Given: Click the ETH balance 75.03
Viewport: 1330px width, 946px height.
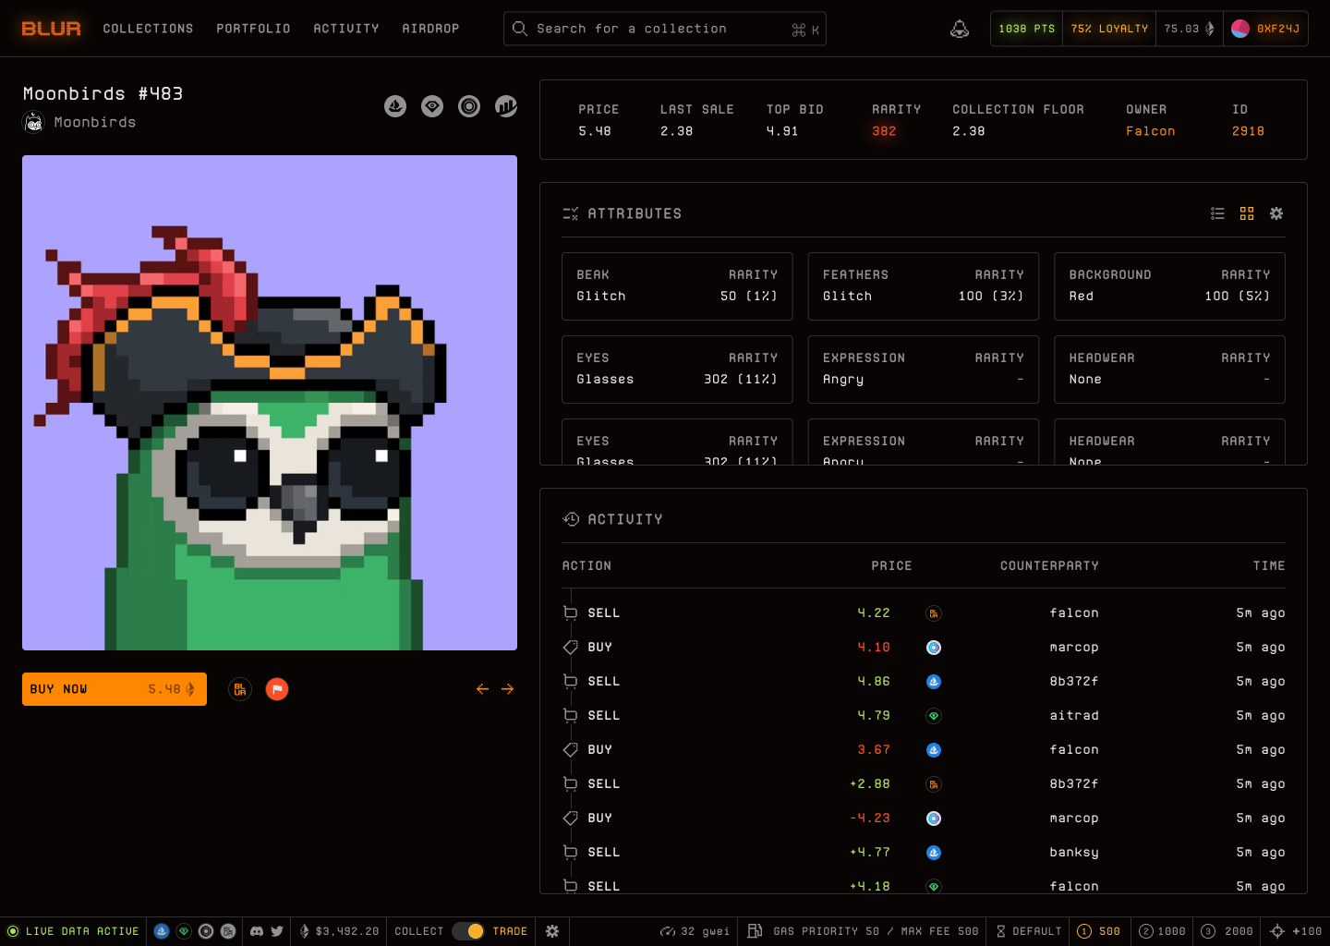Looking at the screenshot, I should (x=1190, y=29).
